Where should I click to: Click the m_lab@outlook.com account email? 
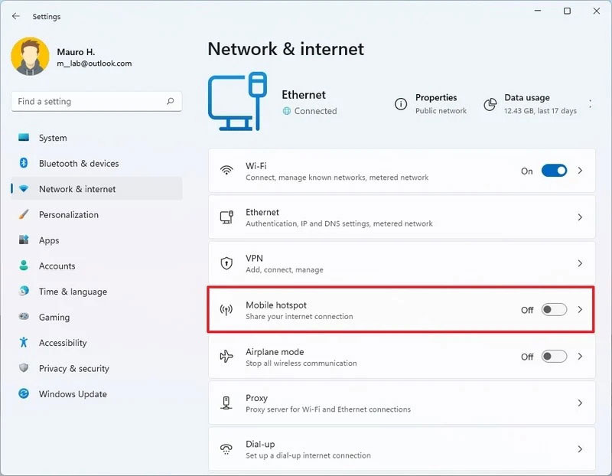click(94, 64)
